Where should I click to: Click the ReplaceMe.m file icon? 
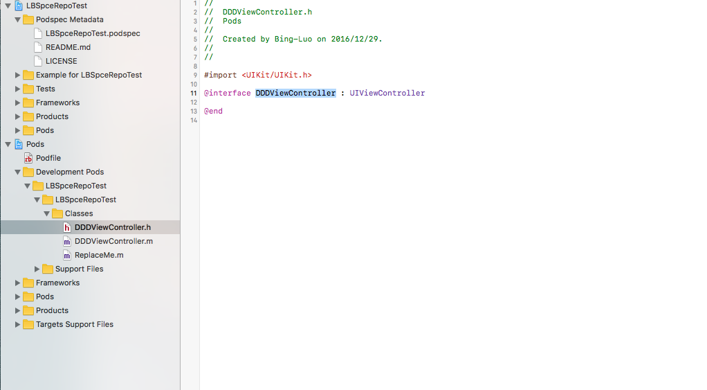(67, 255)
